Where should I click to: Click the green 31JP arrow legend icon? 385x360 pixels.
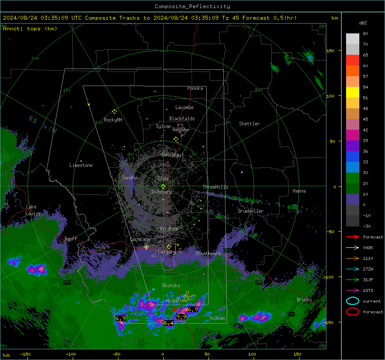(352, 280)
